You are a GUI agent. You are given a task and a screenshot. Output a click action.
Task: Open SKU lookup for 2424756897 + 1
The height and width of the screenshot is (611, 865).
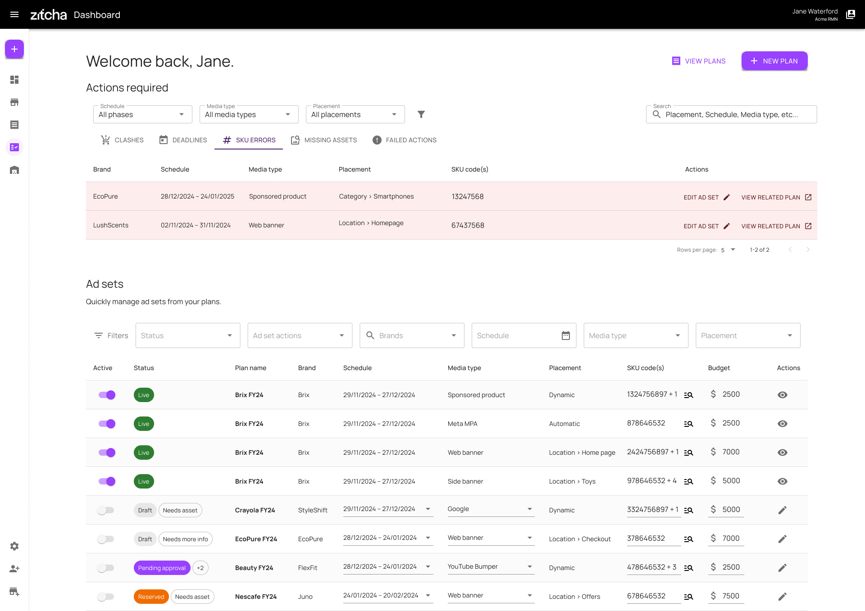[x=688, y=453]
